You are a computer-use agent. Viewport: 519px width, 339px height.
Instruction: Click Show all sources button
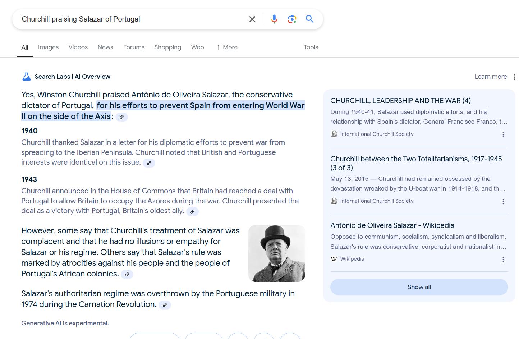coord(419,287)
